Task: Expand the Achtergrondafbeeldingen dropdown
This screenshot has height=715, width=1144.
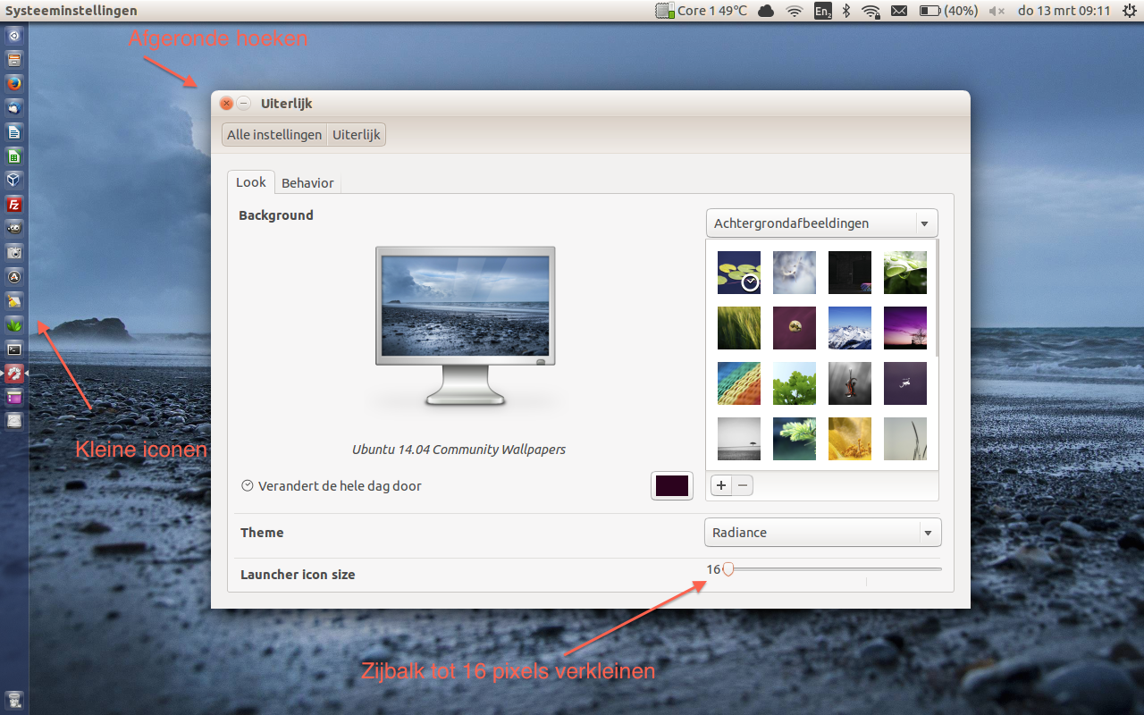Action: (821, 223)
